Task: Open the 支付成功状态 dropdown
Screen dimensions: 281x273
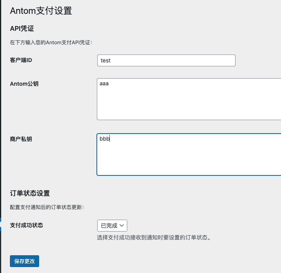Action: pos(112,226)
